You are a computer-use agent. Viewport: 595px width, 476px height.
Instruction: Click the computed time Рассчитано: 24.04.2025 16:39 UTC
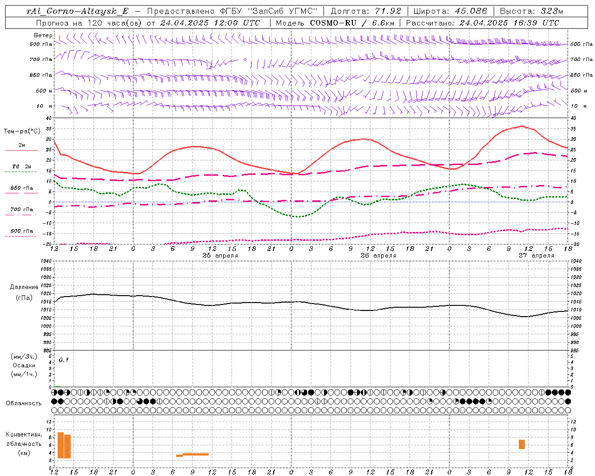point(483,23)
